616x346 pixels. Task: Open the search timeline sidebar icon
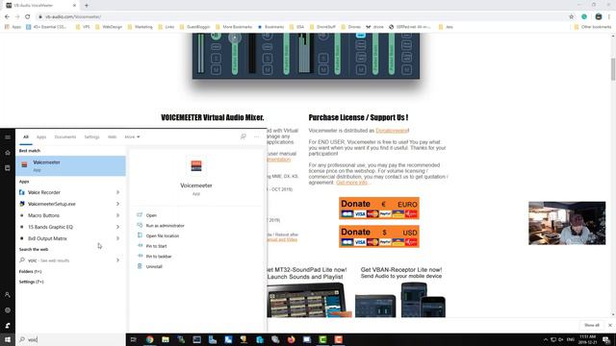tap(8, 168)
